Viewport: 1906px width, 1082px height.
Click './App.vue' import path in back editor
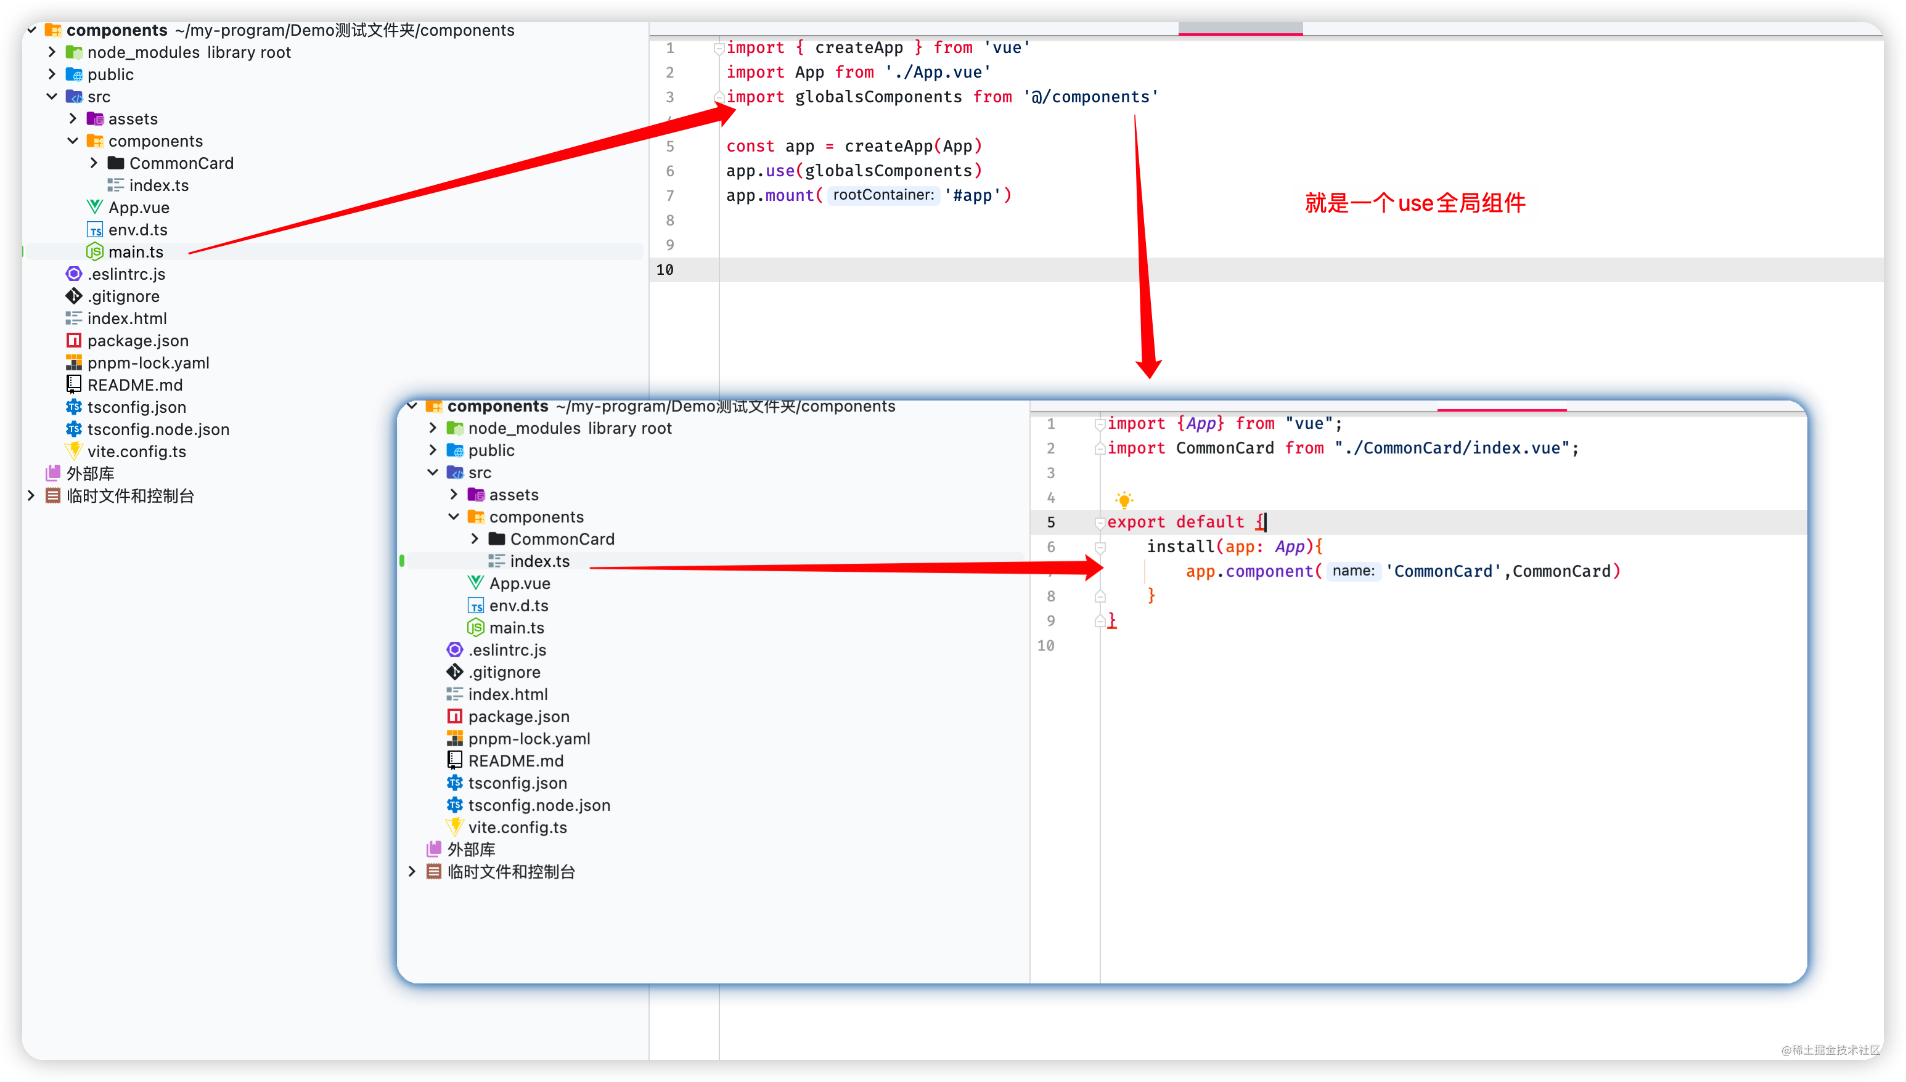click(938, 72)
